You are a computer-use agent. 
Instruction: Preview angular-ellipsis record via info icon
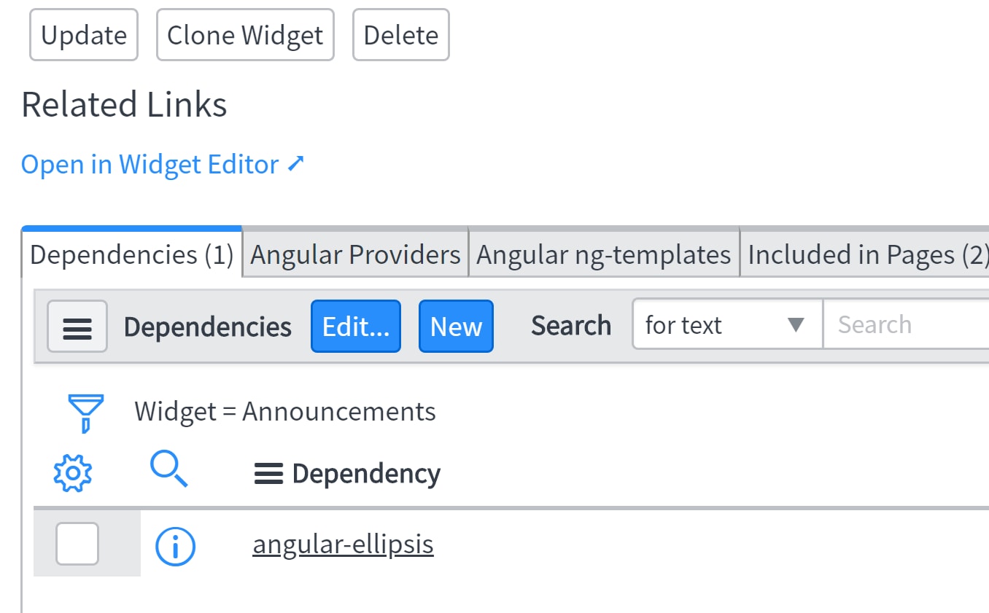tap(176, 546)
